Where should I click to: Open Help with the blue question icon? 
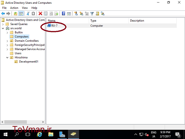[x=63, y=14]
